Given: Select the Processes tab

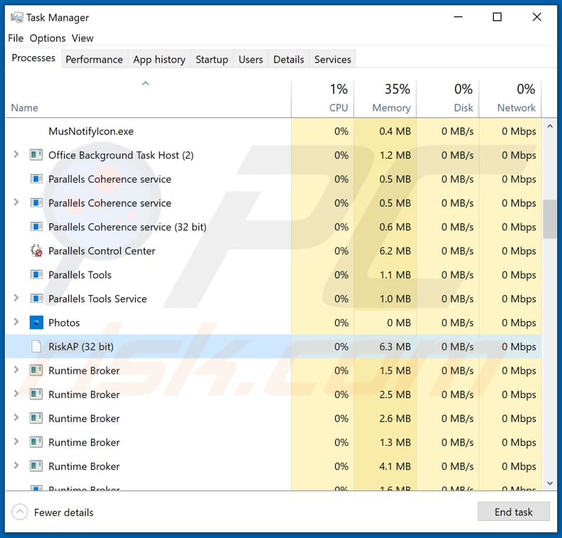Looking at the screenshot, I should [x=33, y=58].
